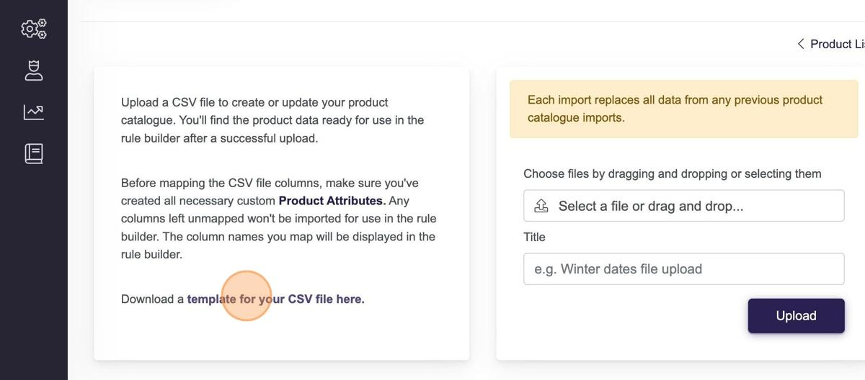
Task: Click the user profile icon in sidebar
Action: pyautogui.click(x=34, y=70)
